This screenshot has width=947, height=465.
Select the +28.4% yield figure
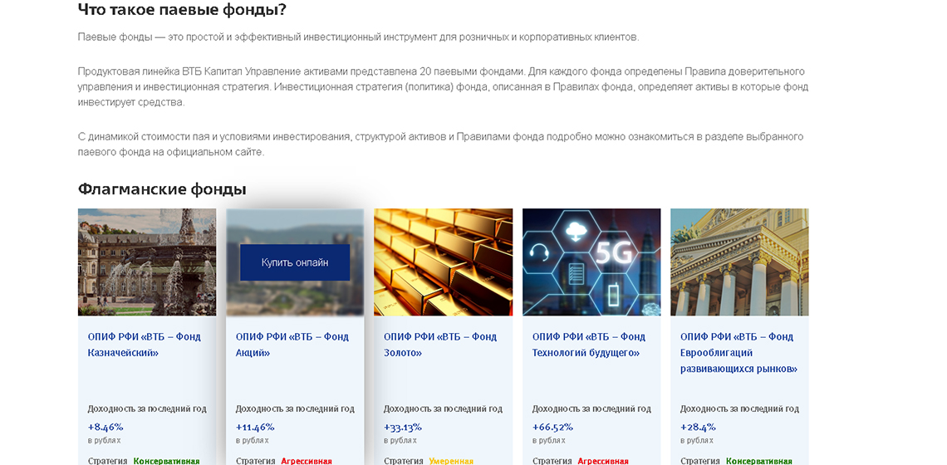pos(698,427)
